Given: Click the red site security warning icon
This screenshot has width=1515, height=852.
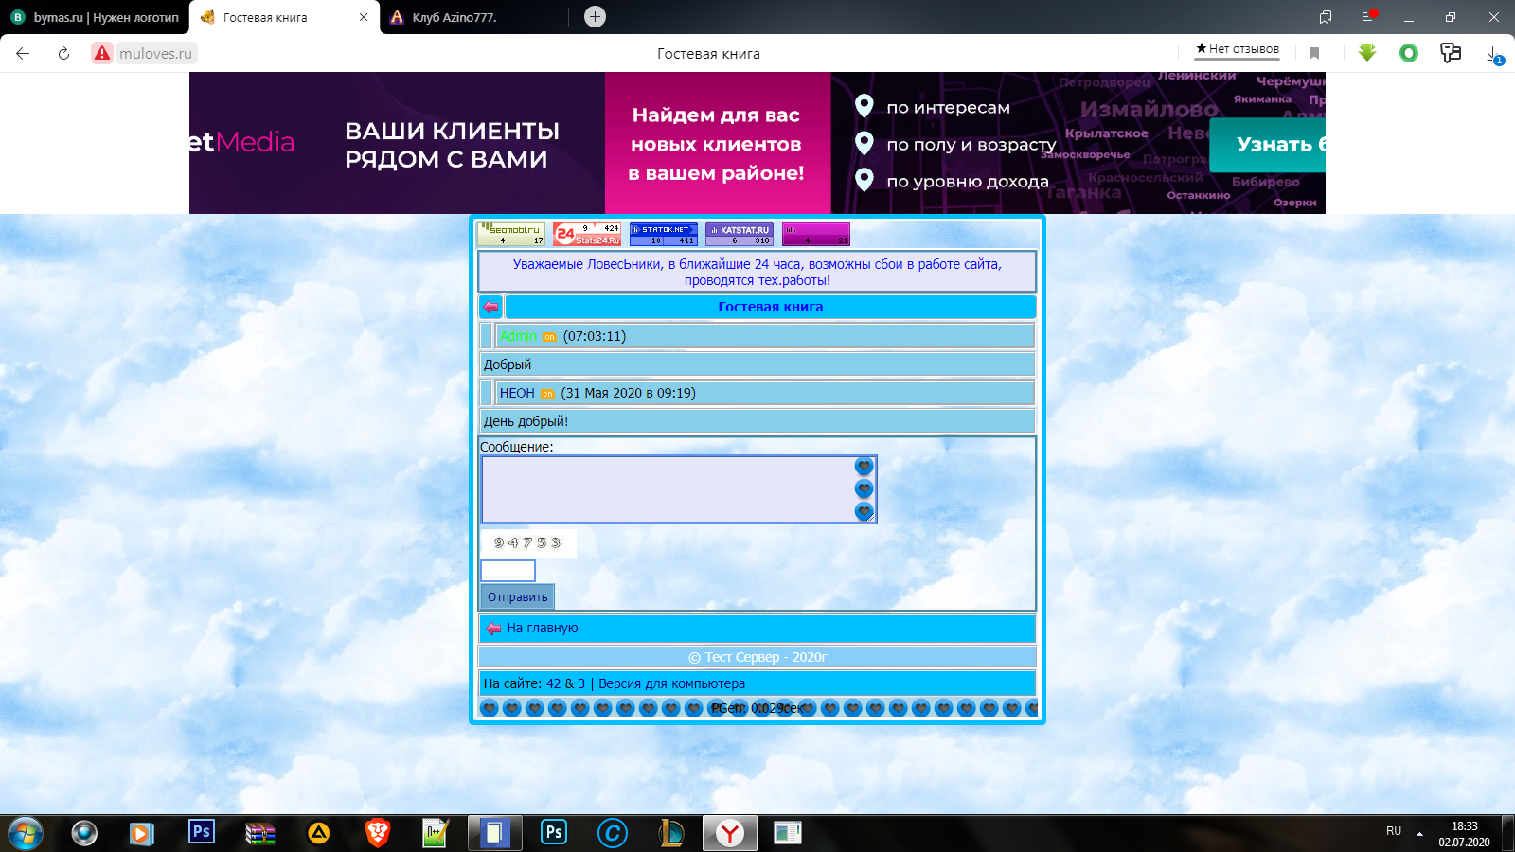Looking at the screenshot, I should click(x=102, y=53).
